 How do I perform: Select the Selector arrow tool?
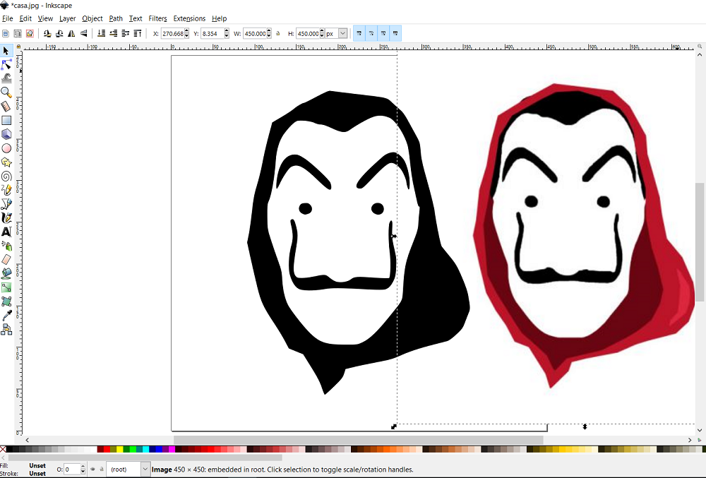[6, 51]
